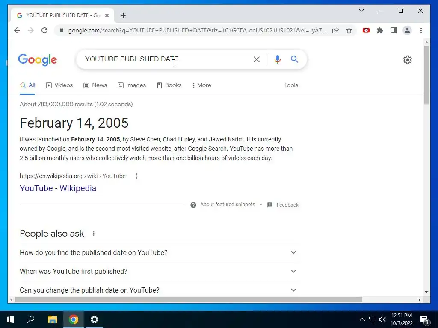
Task: Bookmark this page with the star
Action: tap(349, 30)
